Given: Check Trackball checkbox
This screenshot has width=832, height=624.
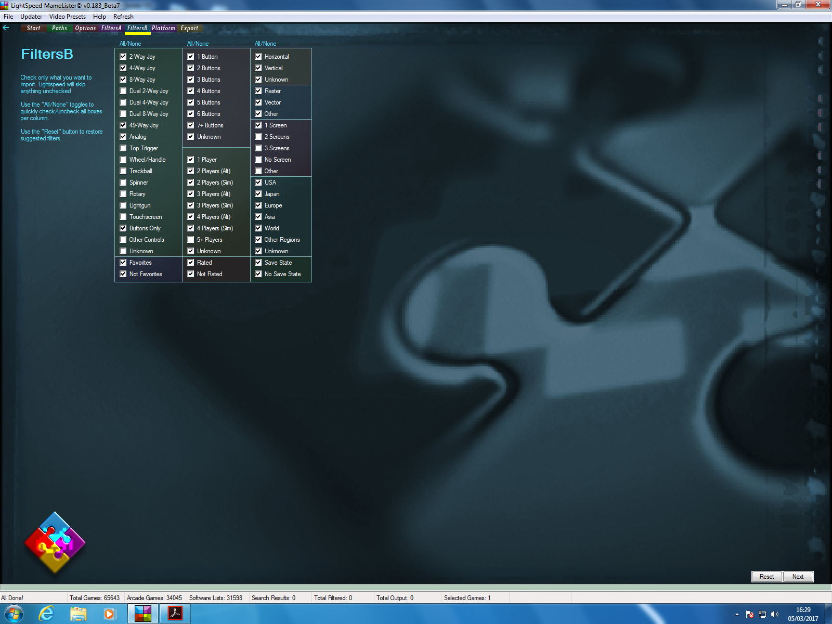Looking at the screenshot, I should [x=123, y=171].
